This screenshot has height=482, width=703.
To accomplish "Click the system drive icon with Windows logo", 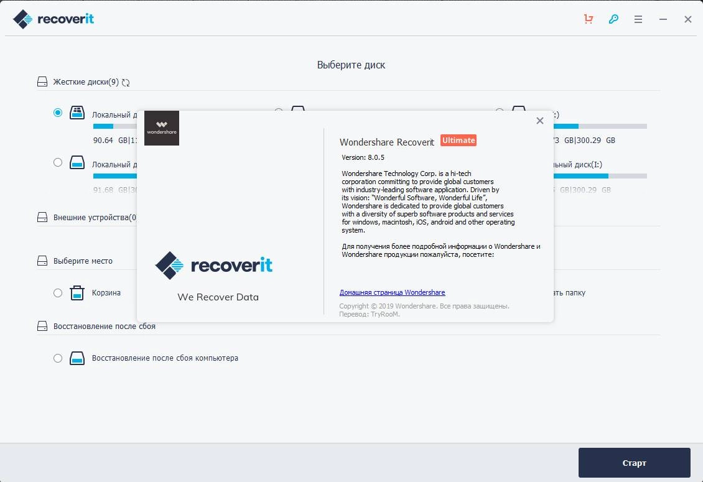I will [77, 113].
